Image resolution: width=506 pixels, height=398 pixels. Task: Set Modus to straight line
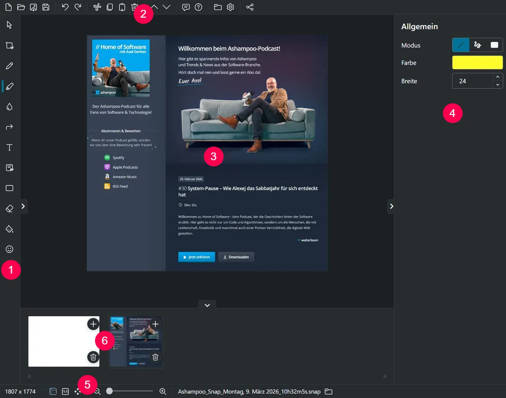[461, 45]
